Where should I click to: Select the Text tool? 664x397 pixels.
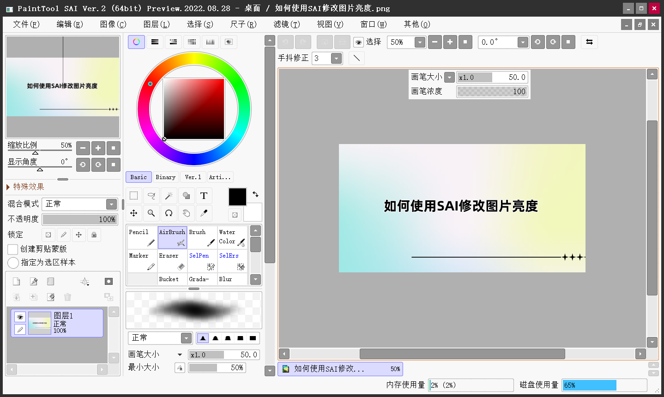coord(204,196)
